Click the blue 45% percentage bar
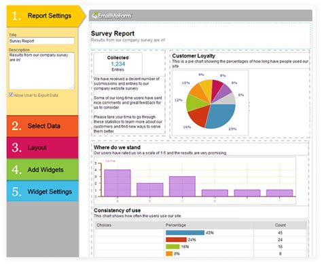This screenshot has height=265, width=322. click(x=185, y=232)
